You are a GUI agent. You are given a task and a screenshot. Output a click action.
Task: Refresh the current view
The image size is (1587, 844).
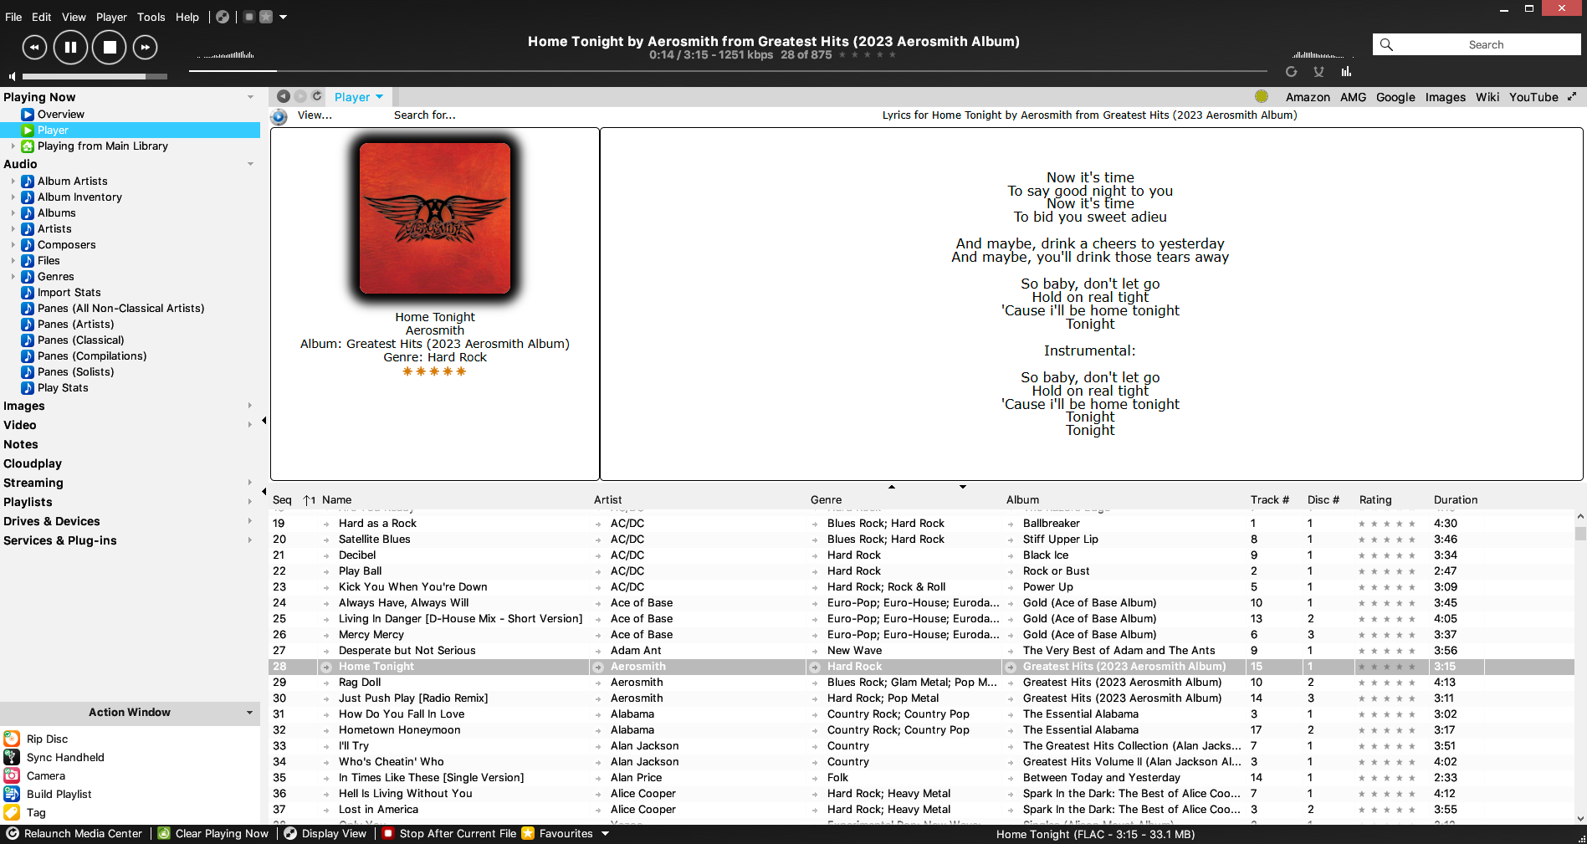(317, 97)
